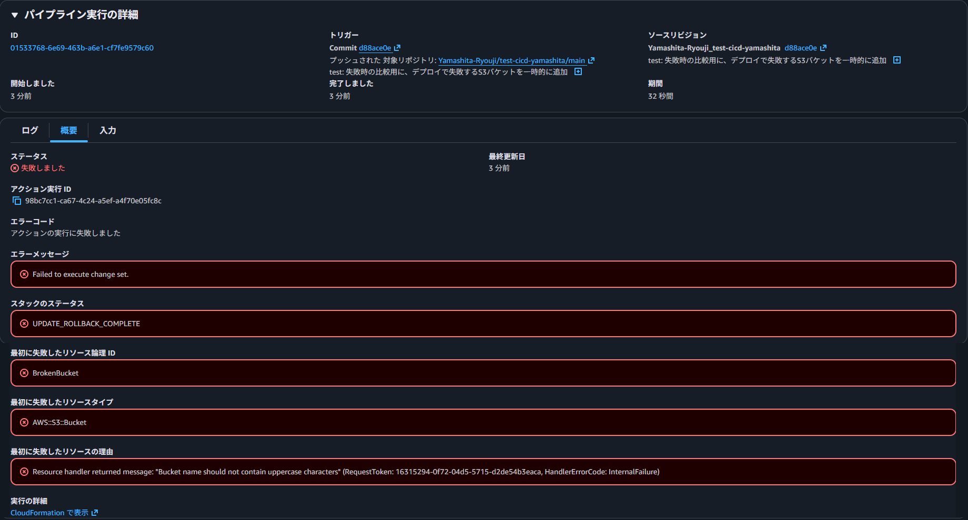Select action execution ID 98bc7cc1 text

pyautogui.click(x=93, y=201)
